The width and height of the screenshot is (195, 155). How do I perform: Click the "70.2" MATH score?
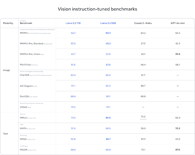178,128
